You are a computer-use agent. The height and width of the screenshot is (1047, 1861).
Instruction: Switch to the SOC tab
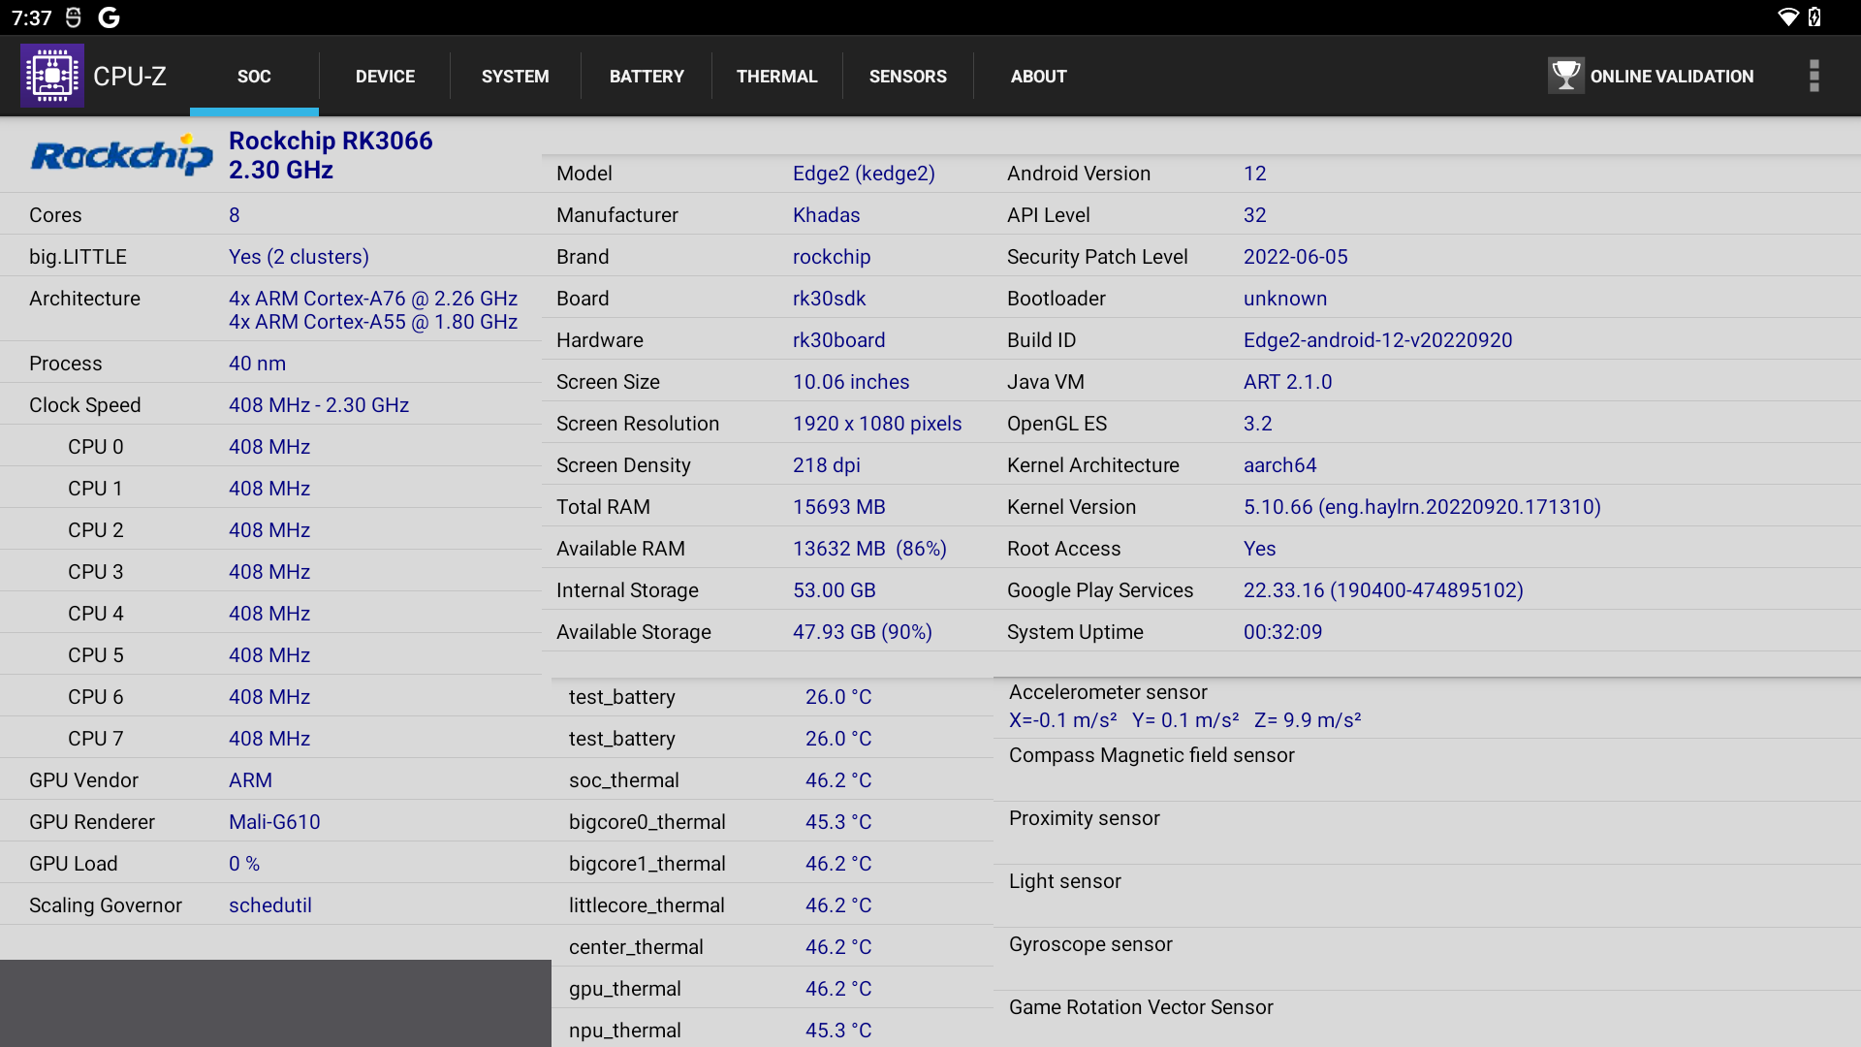click(x=254, y=77)
